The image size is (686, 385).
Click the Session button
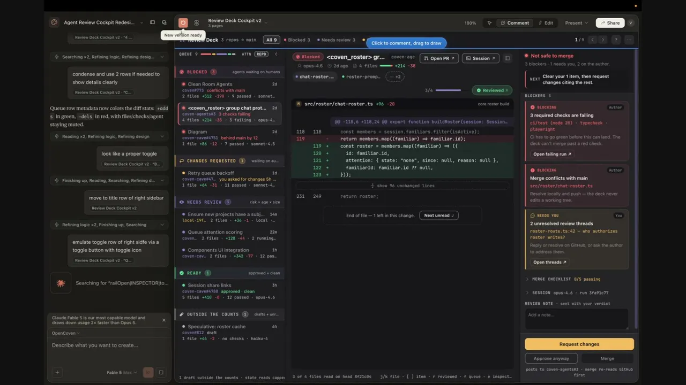(480, 58)
